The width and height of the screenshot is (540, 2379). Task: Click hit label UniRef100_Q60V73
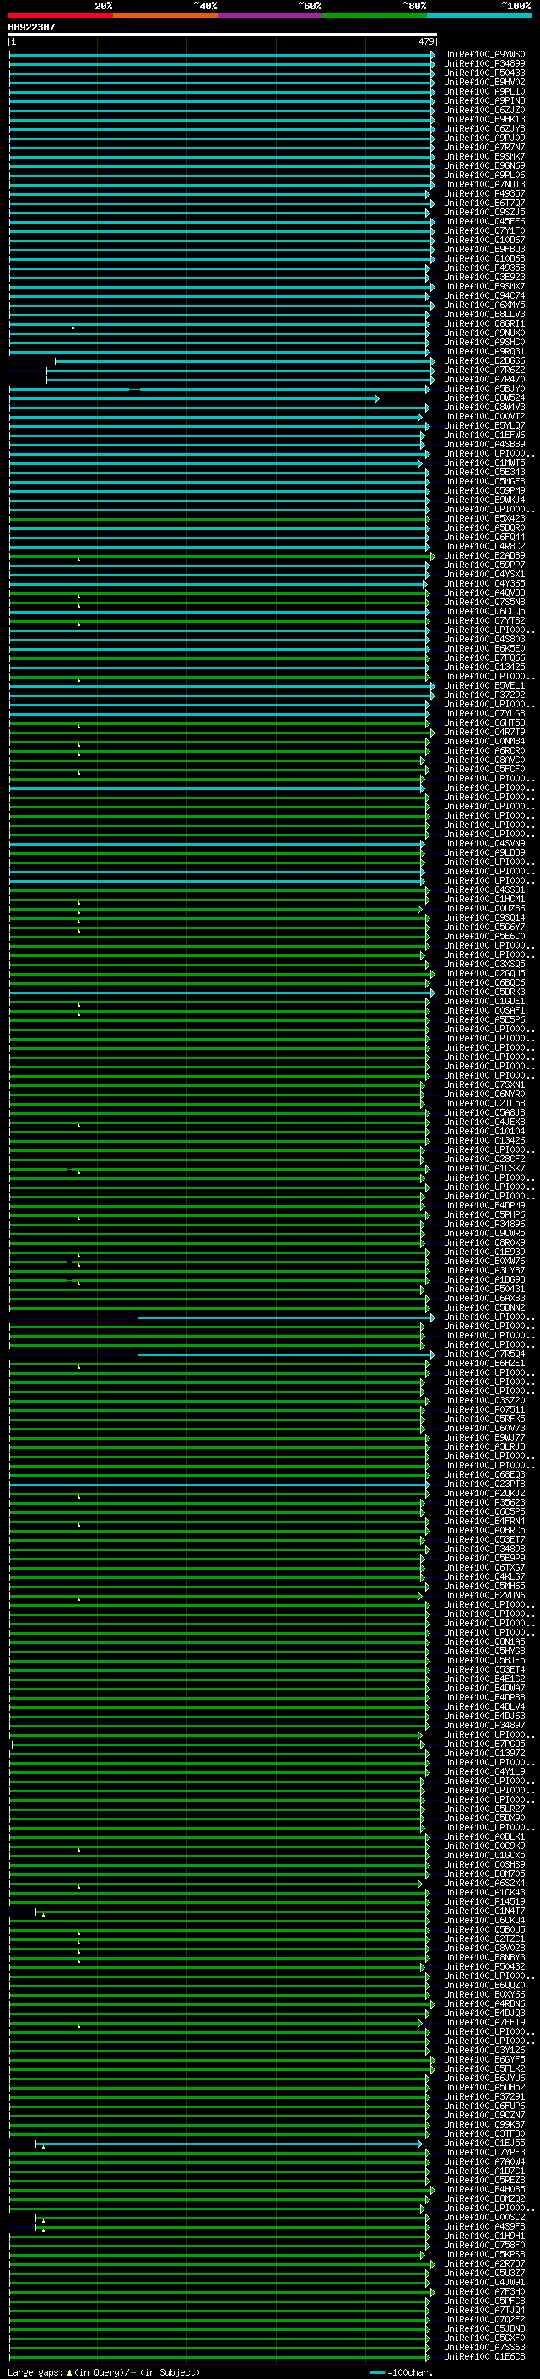point(484,1428)
